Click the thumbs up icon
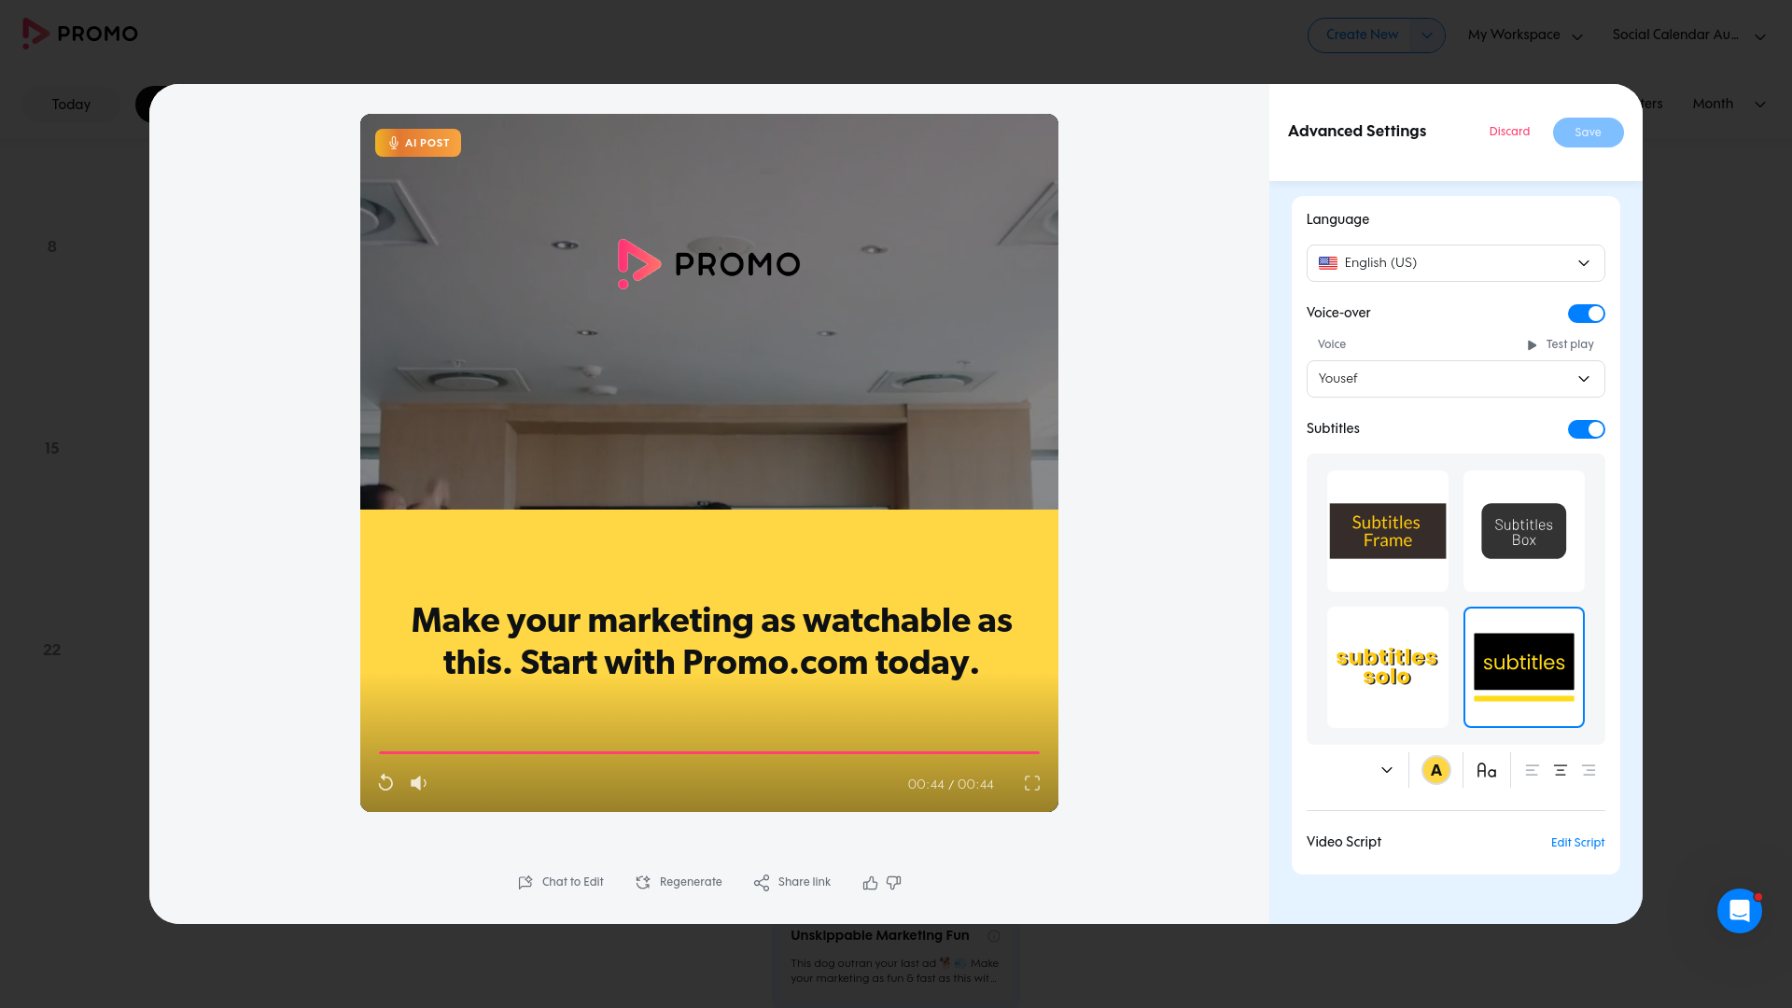 (x=870, y=882)
